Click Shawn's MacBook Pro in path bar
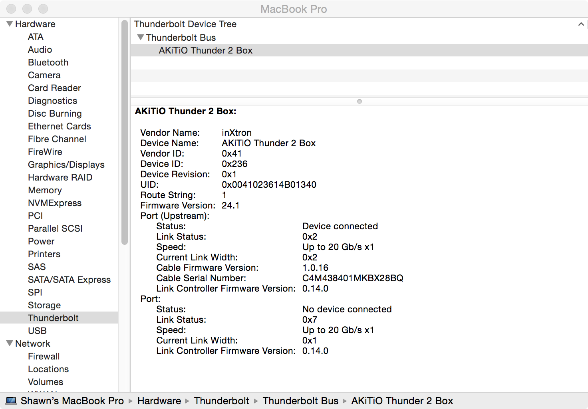588x409 pixels. 72,401
